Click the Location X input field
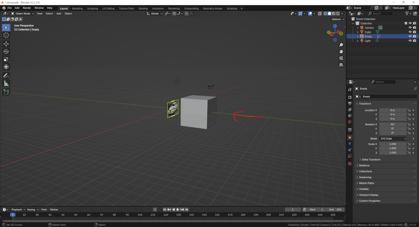Viewport: 419px width, 227px height. point(392,110)
